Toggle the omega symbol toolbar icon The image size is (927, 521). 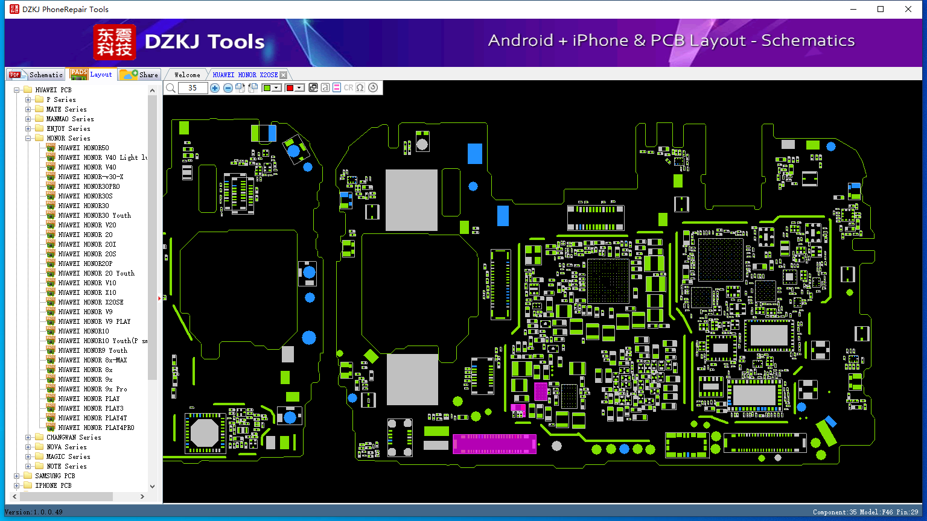[x=360, y=88]
